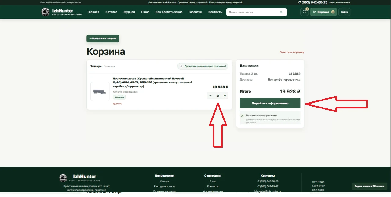Image resolution: width=391 pixels, height=197 pixels.
Task: Click Задать вопрос в ВКонтакте button
Action: (369, 186)
